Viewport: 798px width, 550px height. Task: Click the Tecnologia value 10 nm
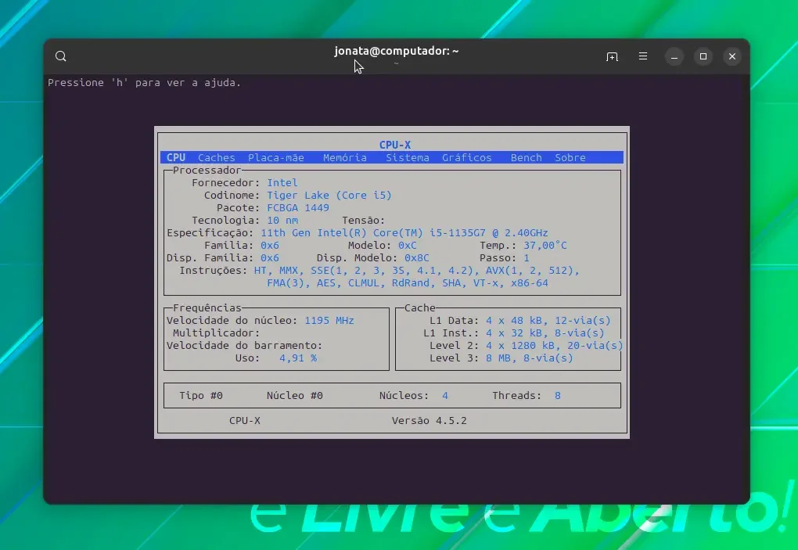click(282, 221)
